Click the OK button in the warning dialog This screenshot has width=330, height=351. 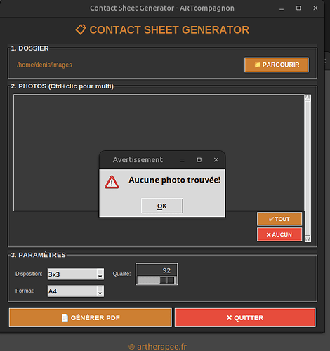[161, 206]
